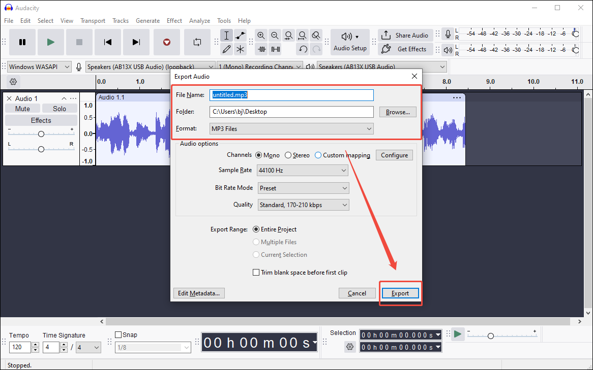Screen dimensions: 593x370
Task: Open Bit Rate Mode Preset dropdown
Action: (303, 188)
